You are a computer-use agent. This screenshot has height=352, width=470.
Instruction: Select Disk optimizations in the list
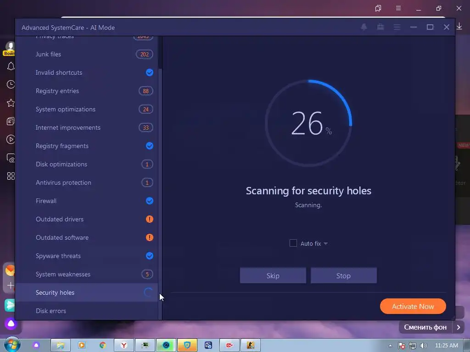pos(86,164)
